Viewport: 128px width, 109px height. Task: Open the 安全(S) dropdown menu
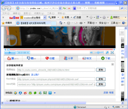click(x=104, y=23)
